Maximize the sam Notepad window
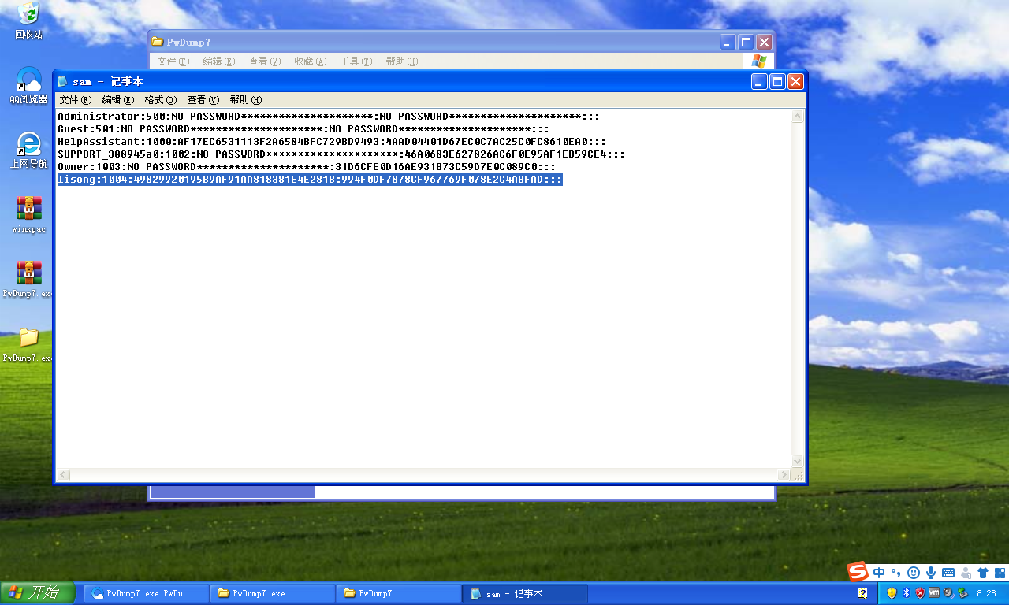Viewport: 1009px width, 605px height. [777, 81]
